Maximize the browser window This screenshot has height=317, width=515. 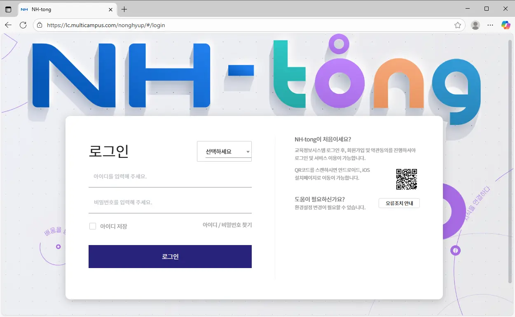487,9
